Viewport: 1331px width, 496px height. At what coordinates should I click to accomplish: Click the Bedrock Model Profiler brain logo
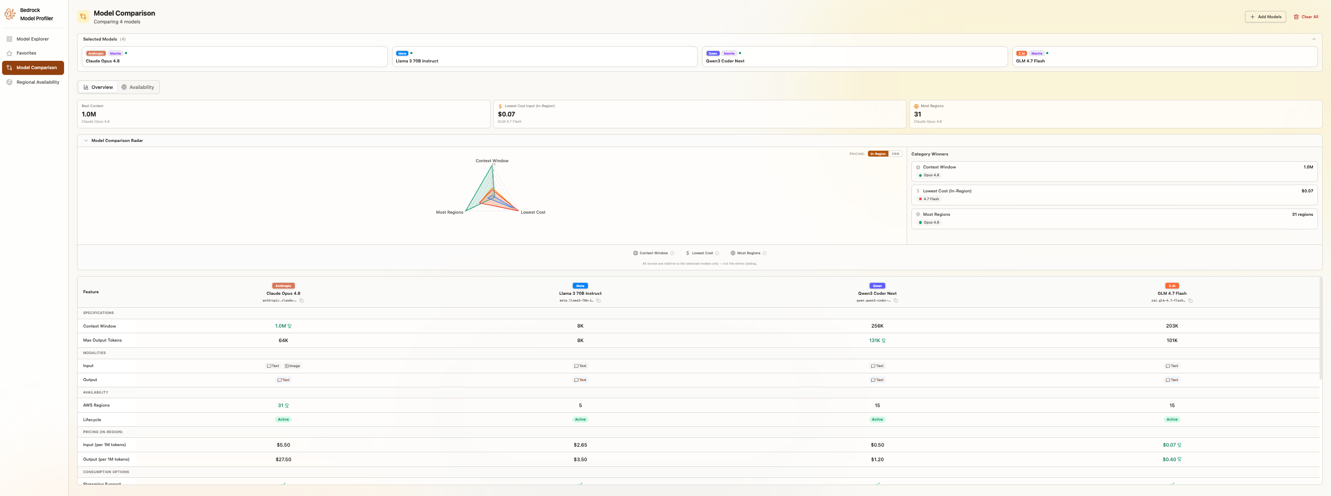[10, 15]
